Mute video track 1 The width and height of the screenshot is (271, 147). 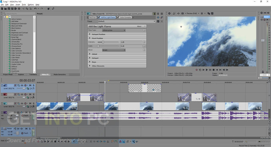30,85
